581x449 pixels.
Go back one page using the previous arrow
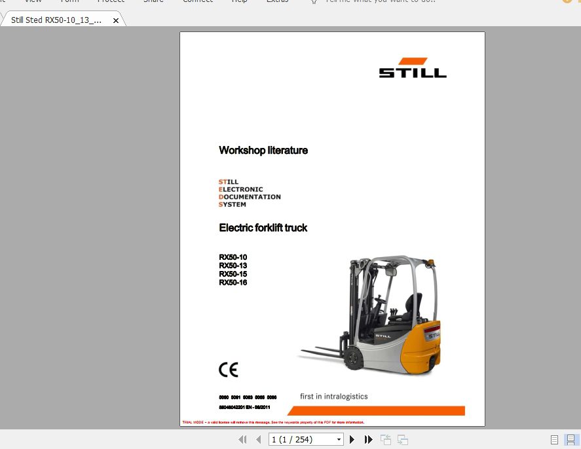tap(259, 439)
